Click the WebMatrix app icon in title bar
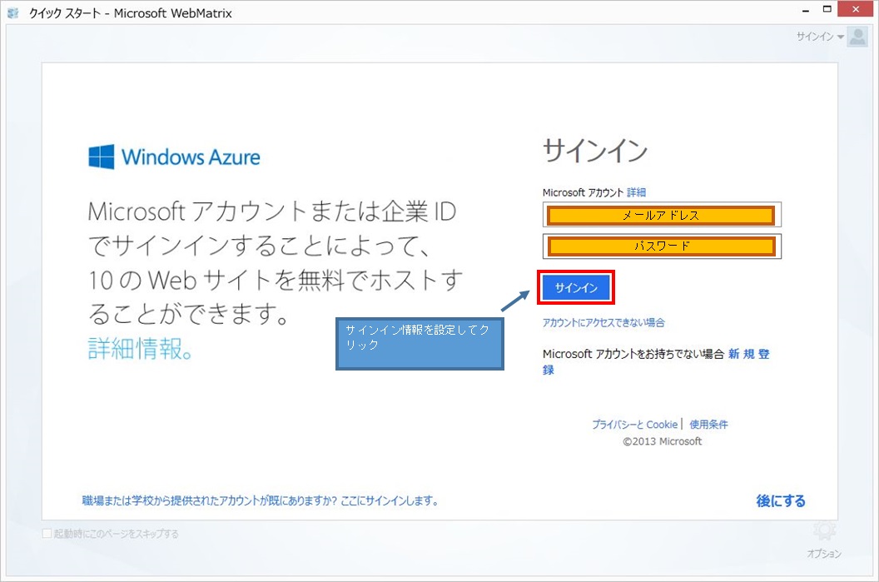Screen dimensions: 879x582 point(12,12)
